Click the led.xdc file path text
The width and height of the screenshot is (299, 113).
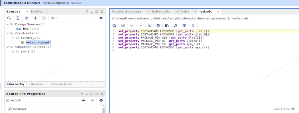(x=180, y=19)
